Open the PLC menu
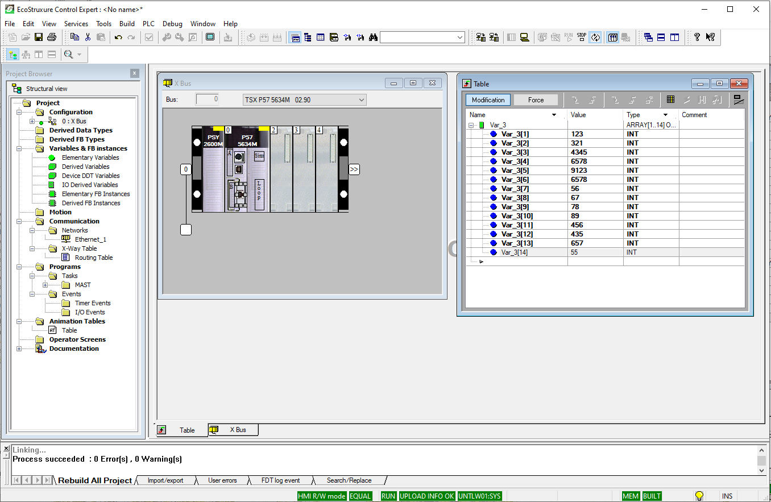This screenshot has width=771, height=502. [148, 24]
